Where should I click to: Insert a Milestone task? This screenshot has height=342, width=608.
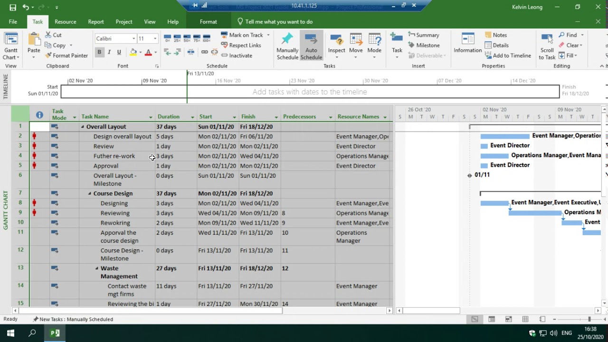pos(423,45)
